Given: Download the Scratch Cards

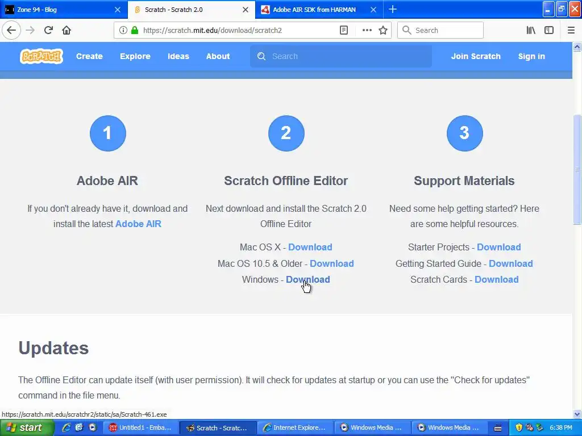Looking at the screenshot, I should 497,279.
